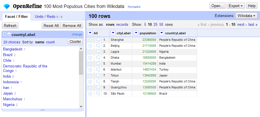Switch to the Facet / Filter tab
This screenshot has height=117, width=260.
point(16,16)
